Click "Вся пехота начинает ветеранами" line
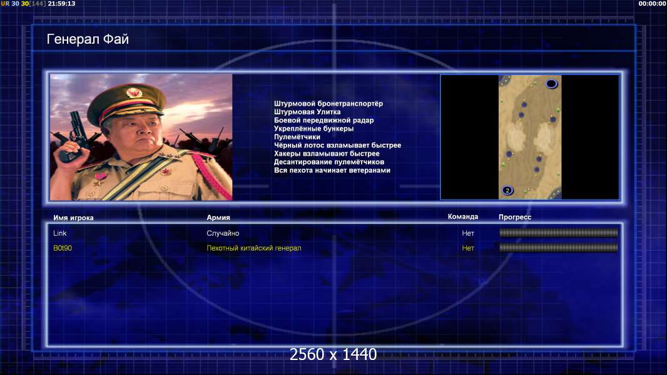This screenshot has height=375, width=667. (332, 170)
